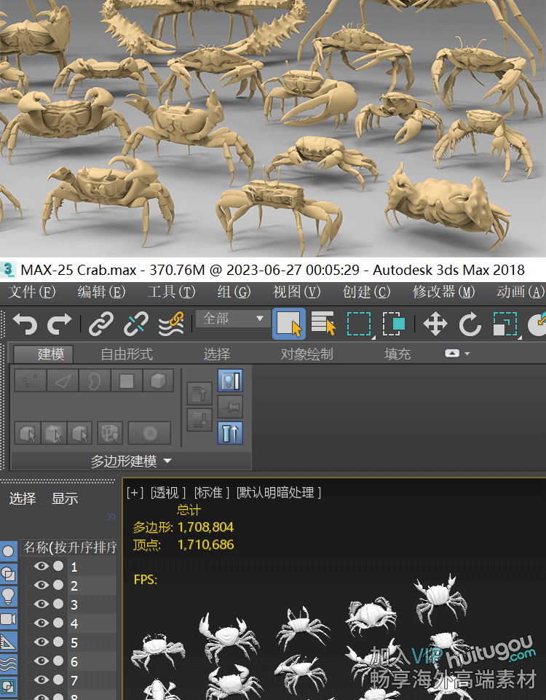Open the scene explorer 选择 menu
546x700 pixels.
pos(23,499)
